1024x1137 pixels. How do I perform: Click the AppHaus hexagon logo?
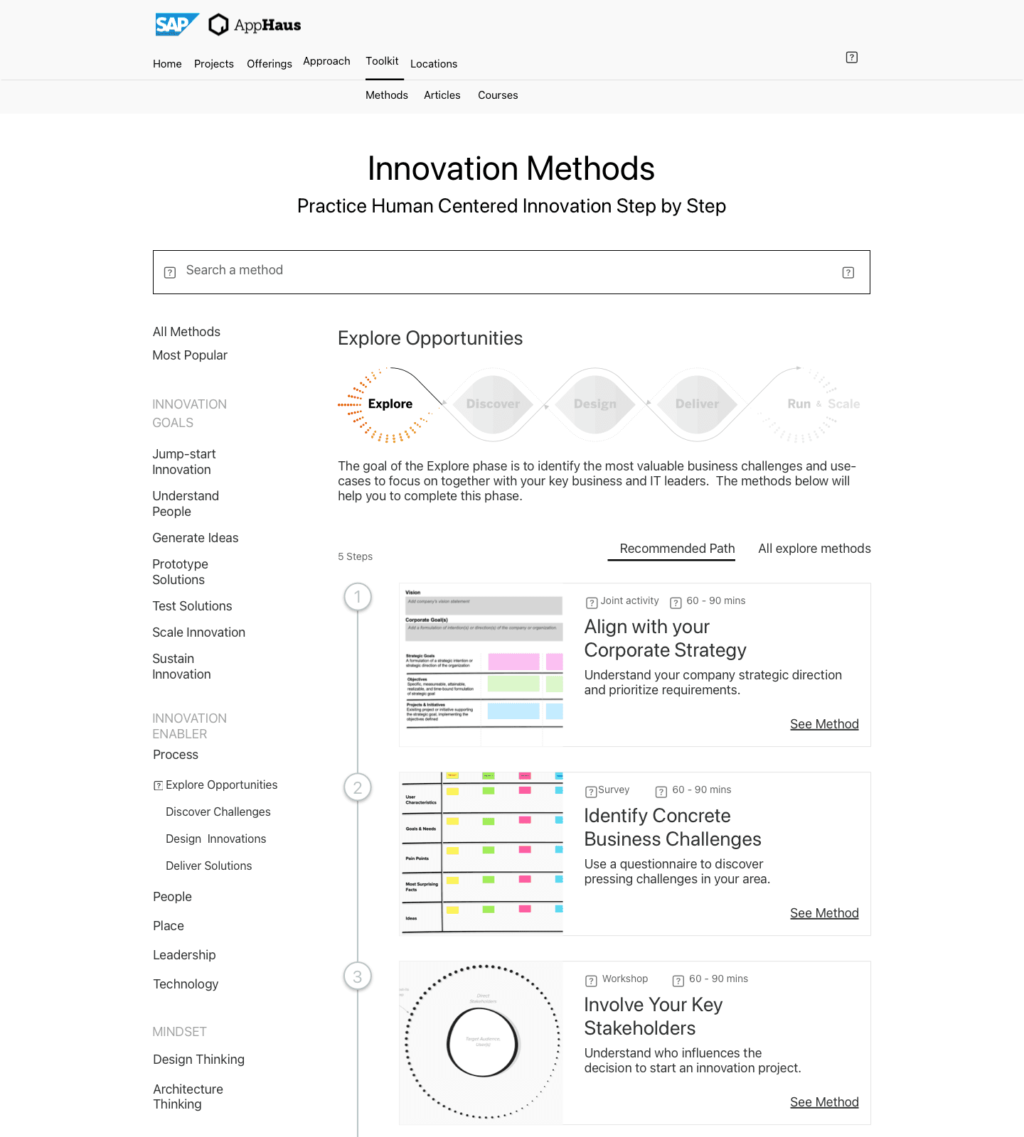click(219, 25)
